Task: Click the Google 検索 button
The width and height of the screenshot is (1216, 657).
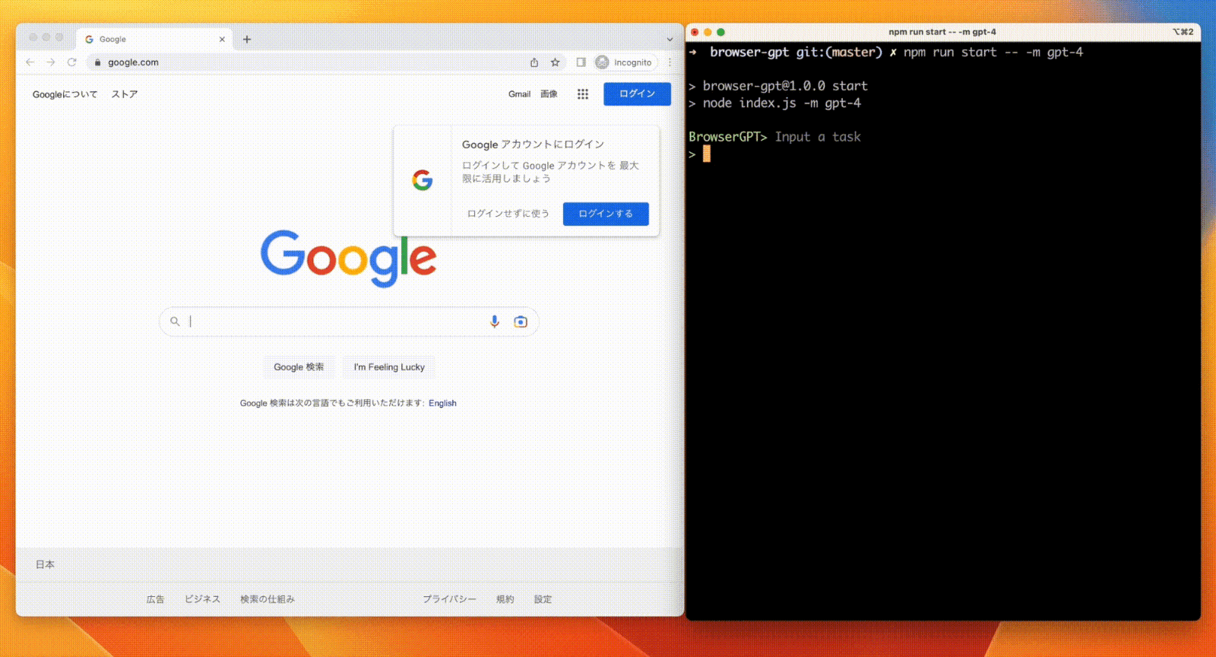Action: point(299,367)
